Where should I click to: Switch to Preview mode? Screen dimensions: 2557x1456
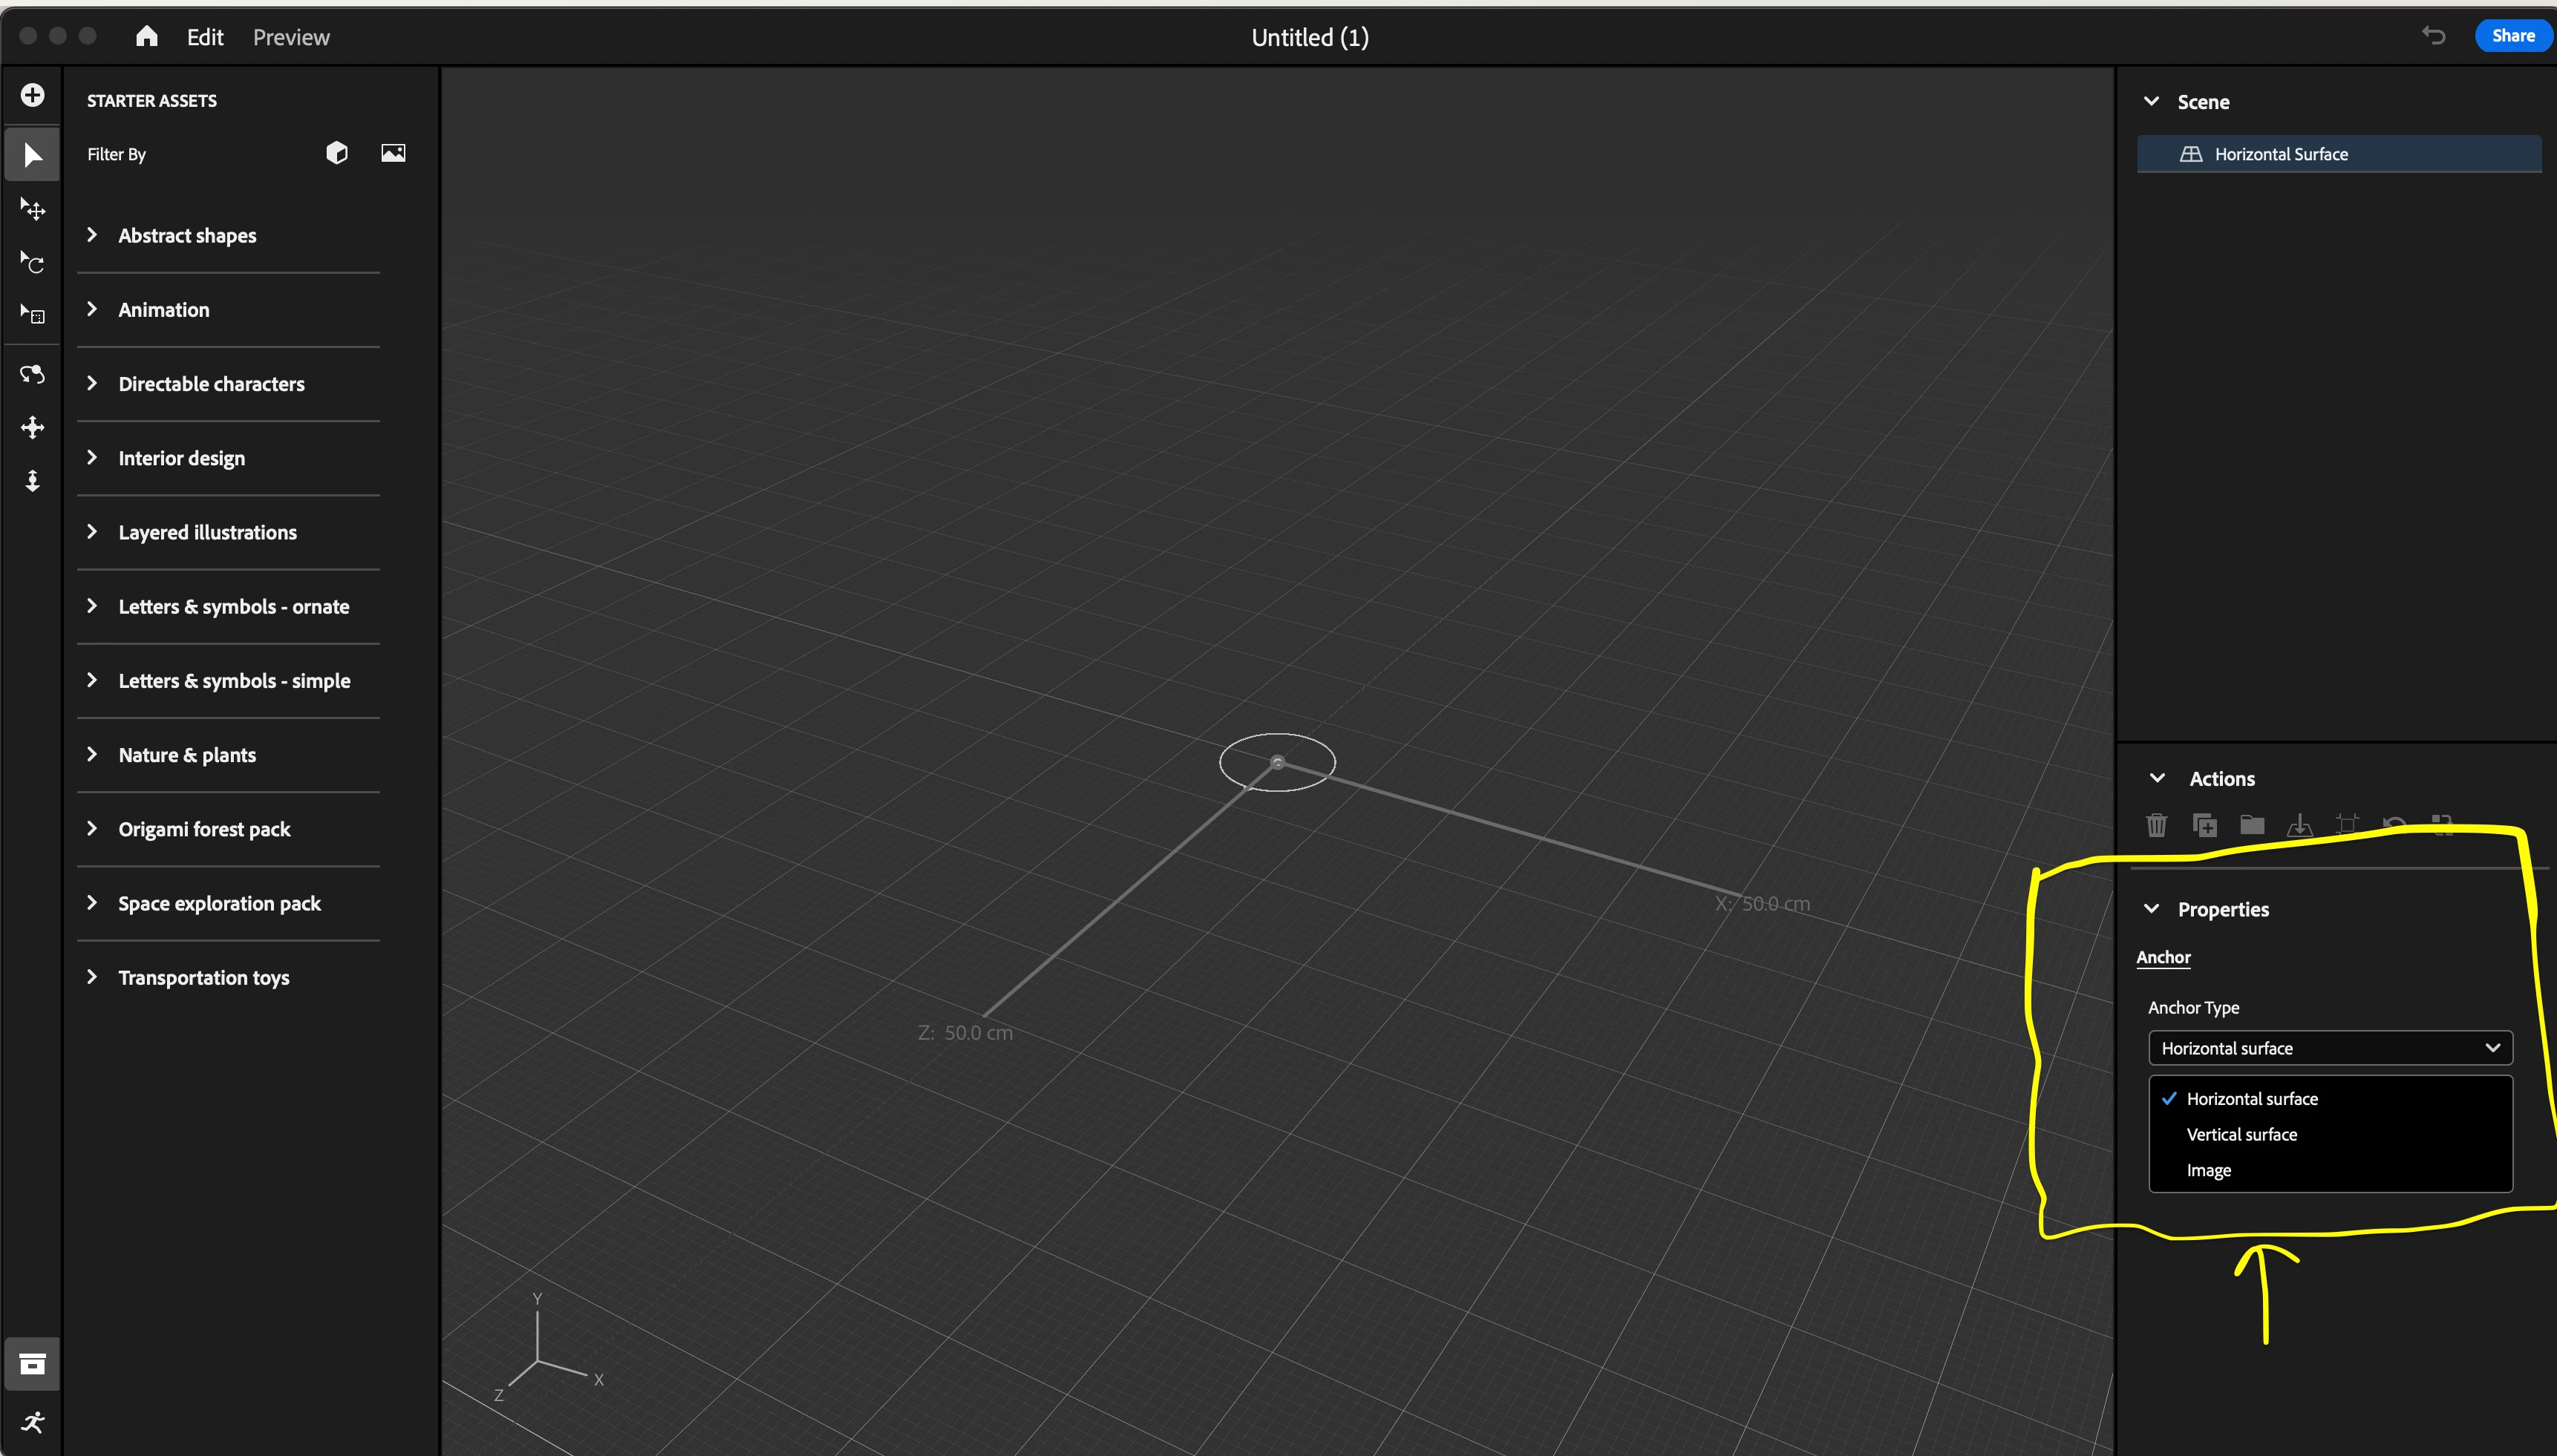[291, 37]
